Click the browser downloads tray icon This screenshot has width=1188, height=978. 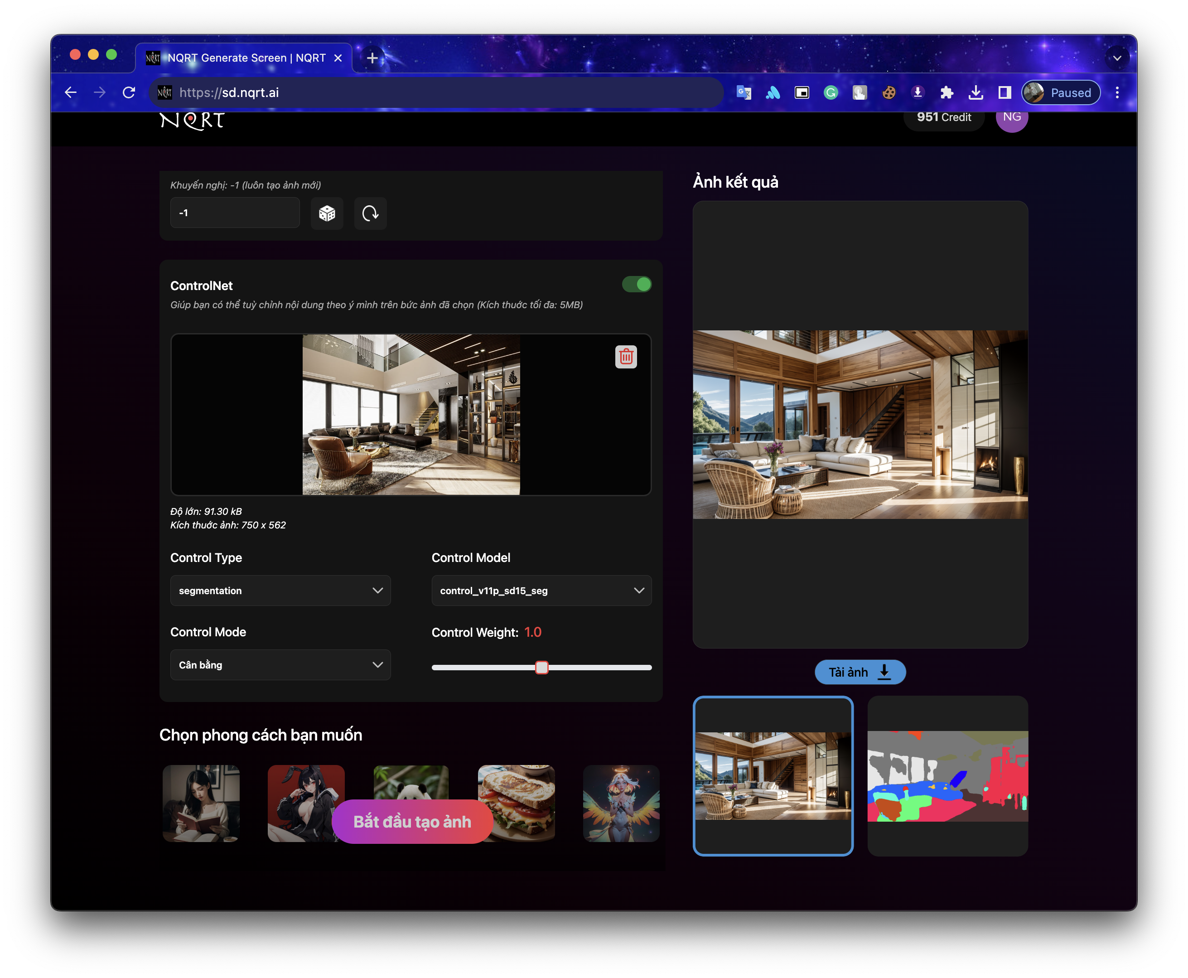(x=976, y=92)
